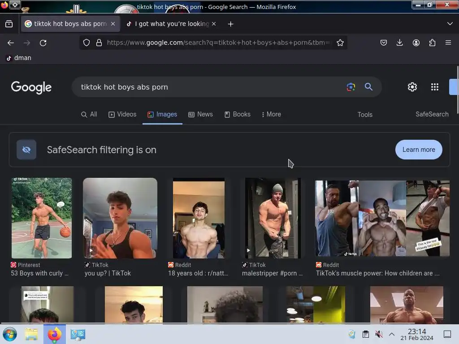
Task: Open the Save to Pocket icon
Action: tap(384, 43)
